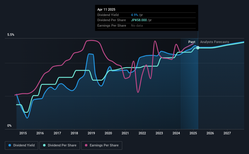Screen dimensions: 249x154
Task: Click the pink Earnings Per Share legend dot
Action: 86,145
